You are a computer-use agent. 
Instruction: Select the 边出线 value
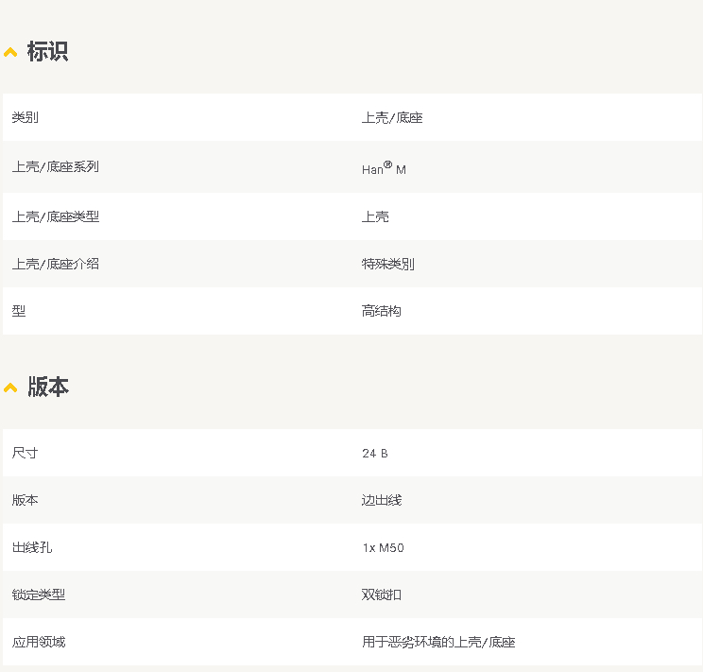point(382,500)
